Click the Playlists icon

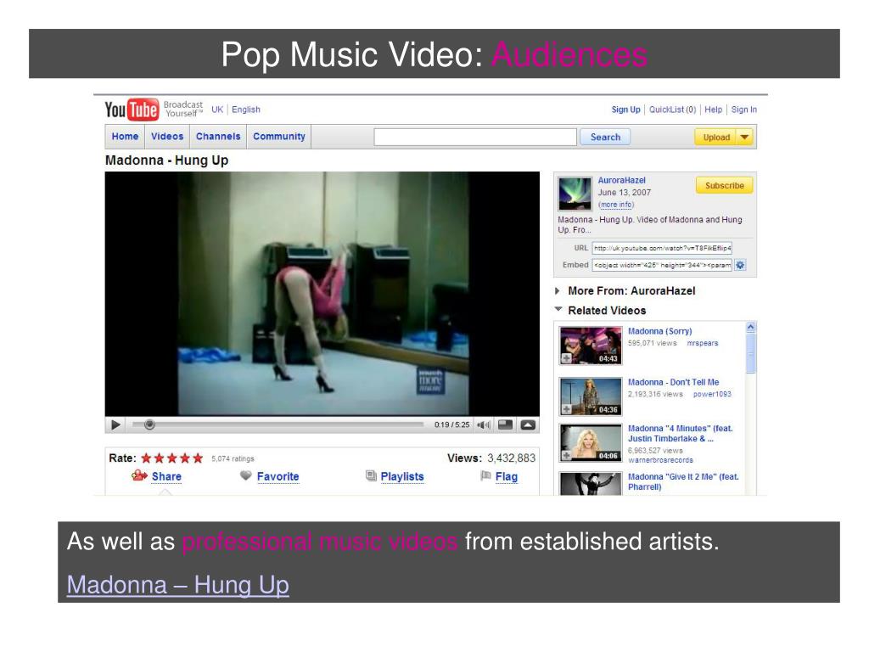[x=371, y=475]
